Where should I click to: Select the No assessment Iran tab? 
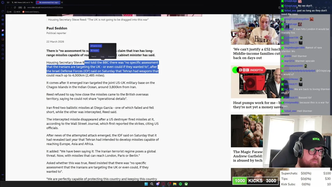(48, 2)
